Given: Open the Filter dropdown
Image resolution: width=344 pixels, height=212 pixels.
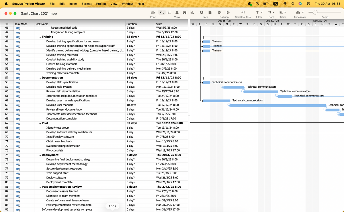Looking at the screenshot, I should click(259, 12).
